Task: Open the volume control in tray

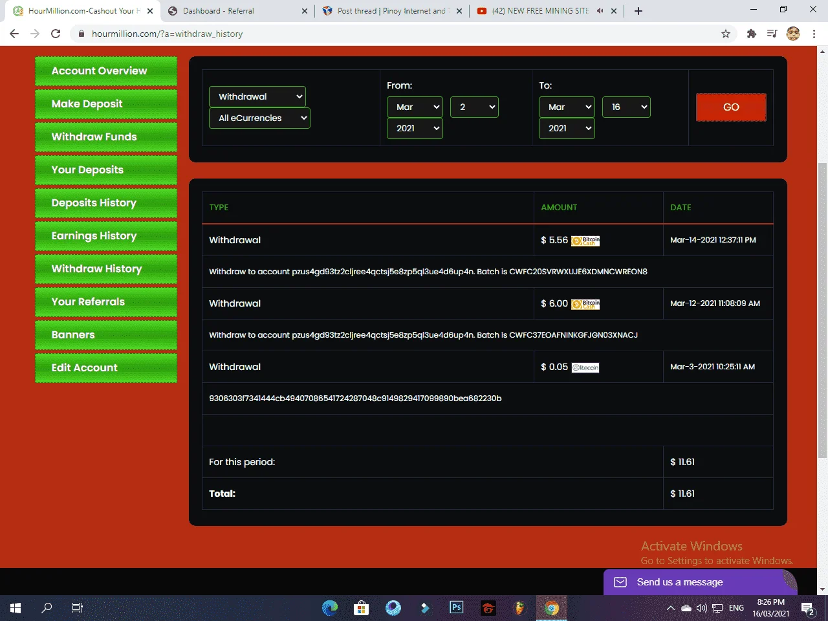Action: pyautogui.click(x=702, y=608)
